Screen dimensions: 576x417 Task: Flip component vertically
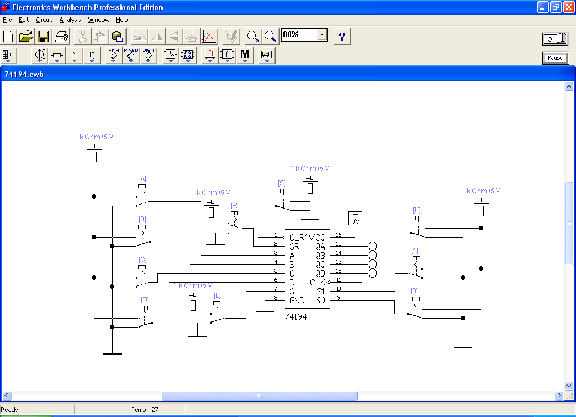click(174, 37)
